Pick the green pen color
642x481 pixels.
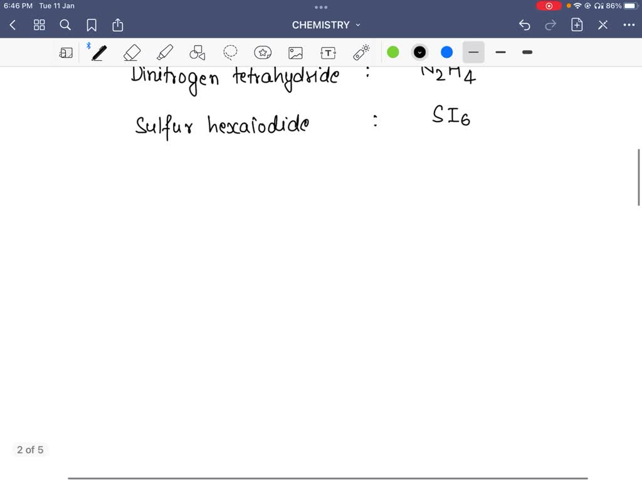(x=393, y=53)
